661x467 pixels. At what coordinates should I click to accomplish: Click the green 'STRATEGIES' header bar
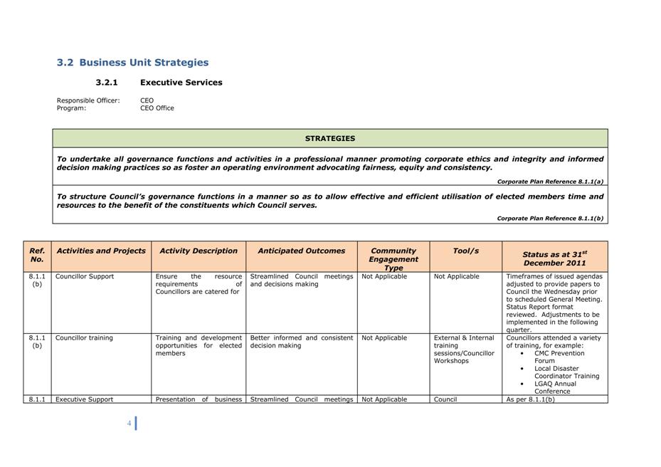click(329, 138)
